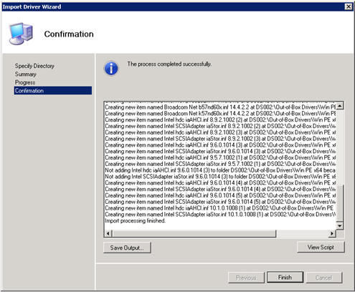Click the 'Import processing finished.' log line
The height and width of the screenshot is (292, 355).
coord(135,220)
